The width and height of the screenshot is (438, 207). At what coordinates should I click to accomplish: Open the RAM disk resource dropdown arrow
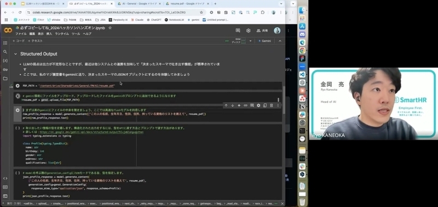[251, 41]
